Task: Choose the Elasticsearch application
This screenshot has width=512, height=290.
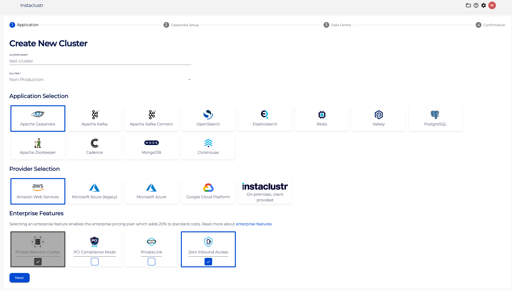Action: 265,119
